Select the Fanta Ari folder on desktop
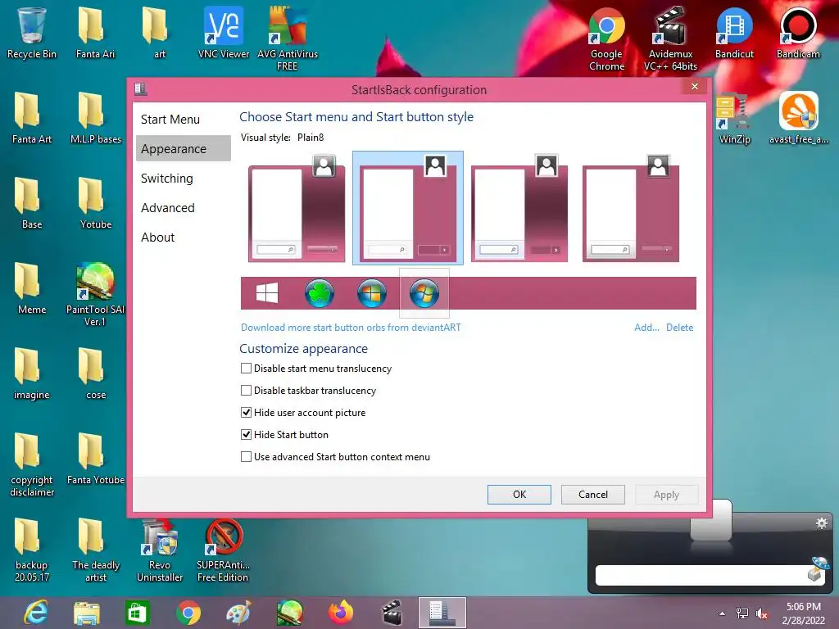The height and width of the screenshot is (629, 839). (x=95, y=33)
